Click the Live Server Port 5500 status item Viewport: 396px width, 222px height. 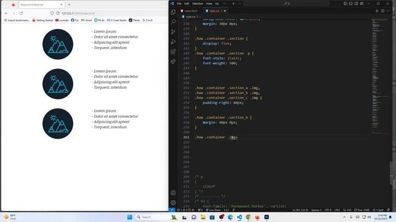361,210
